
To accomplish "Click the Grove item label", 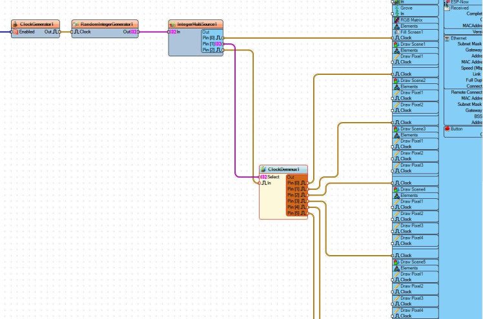I will 406,8.
